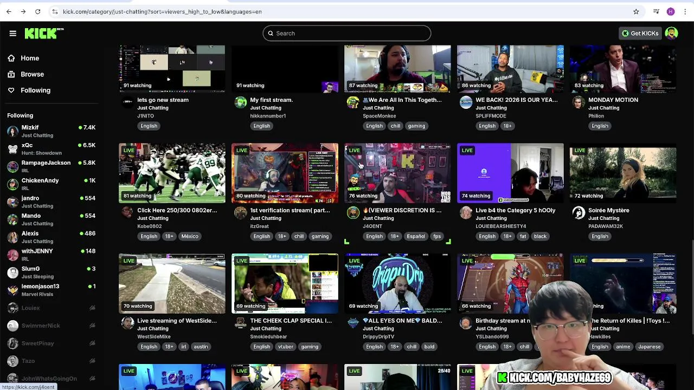This screenshot has width=694, height=390.
Task: Reload the page
Action: [x=38, y=11]
